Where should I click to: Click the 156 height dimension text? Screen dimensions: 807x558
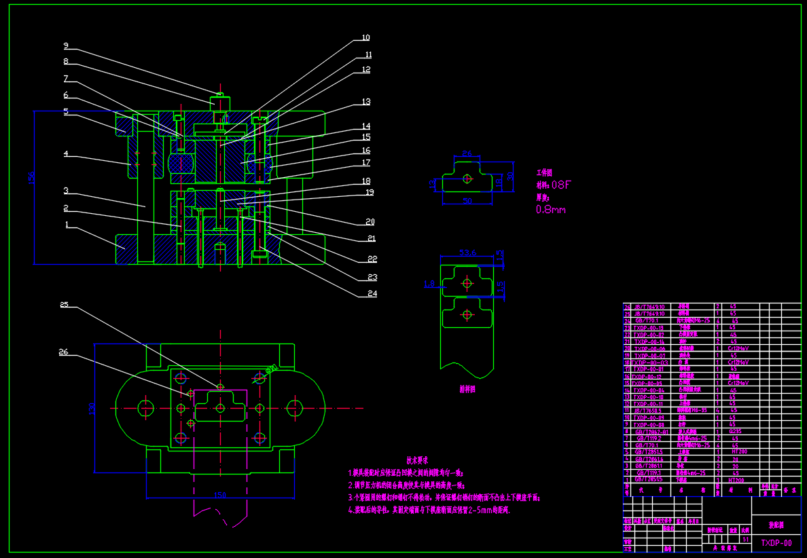31,178
